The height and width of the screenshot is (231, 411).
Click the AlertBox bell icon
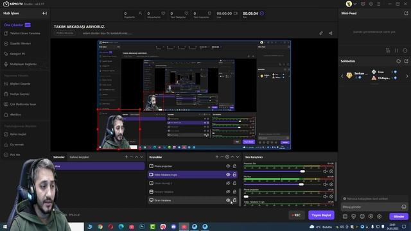pos(6,114)
